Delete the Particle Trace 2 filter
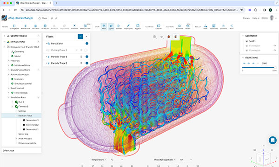 81,63
